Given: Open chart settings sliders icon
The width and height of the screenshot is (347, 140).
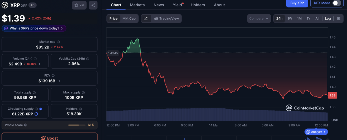Looking at the screenshot, I should click(339, 18).
